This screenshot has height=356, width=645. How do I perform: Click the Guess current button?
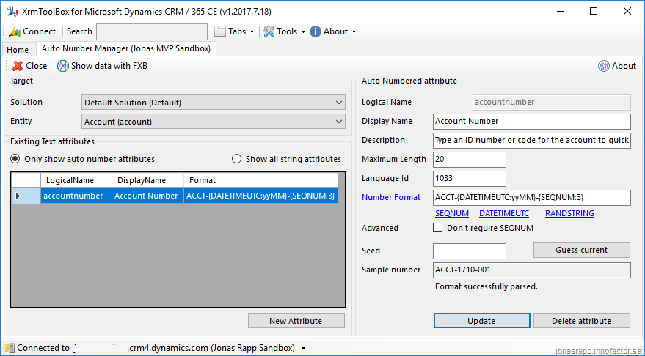point(581,250)
